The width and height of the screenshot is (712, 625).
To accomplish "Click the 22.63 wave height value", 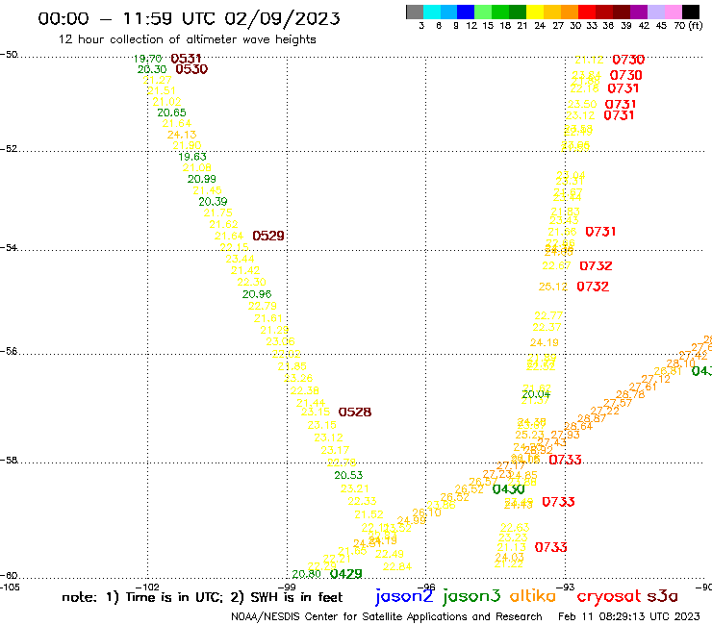I will click(x=515, y=528).
